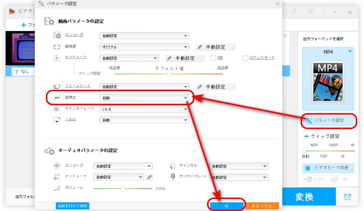Expand the 解像度 resolution dropdown
The height and width of the screenshot is (211, 364).
[x=144, y=46]
